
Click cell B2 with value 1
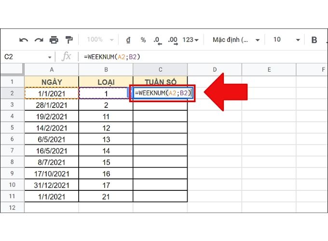[106, 93]
